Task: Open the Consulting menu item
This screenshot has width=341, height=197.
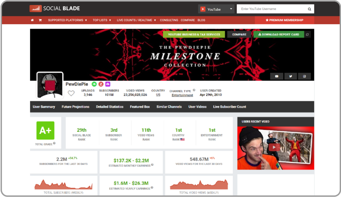Action: [x=169, y=20]
